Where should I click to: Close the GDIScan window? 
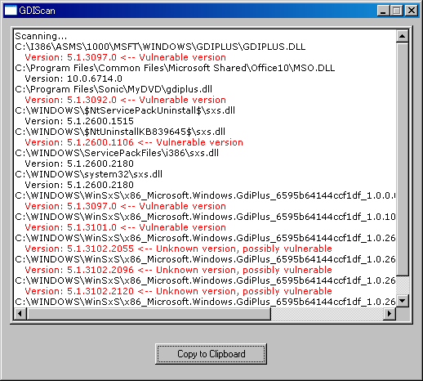[412, 11]
